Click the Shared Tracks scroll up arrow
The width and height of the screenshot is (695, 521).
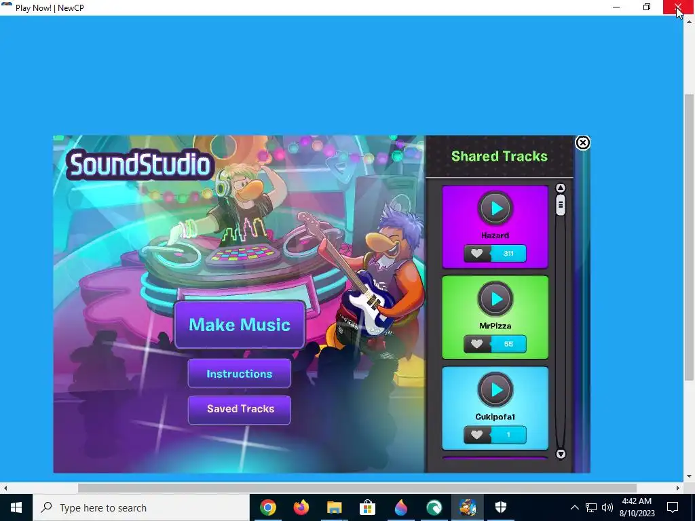[x=560, y=189]
